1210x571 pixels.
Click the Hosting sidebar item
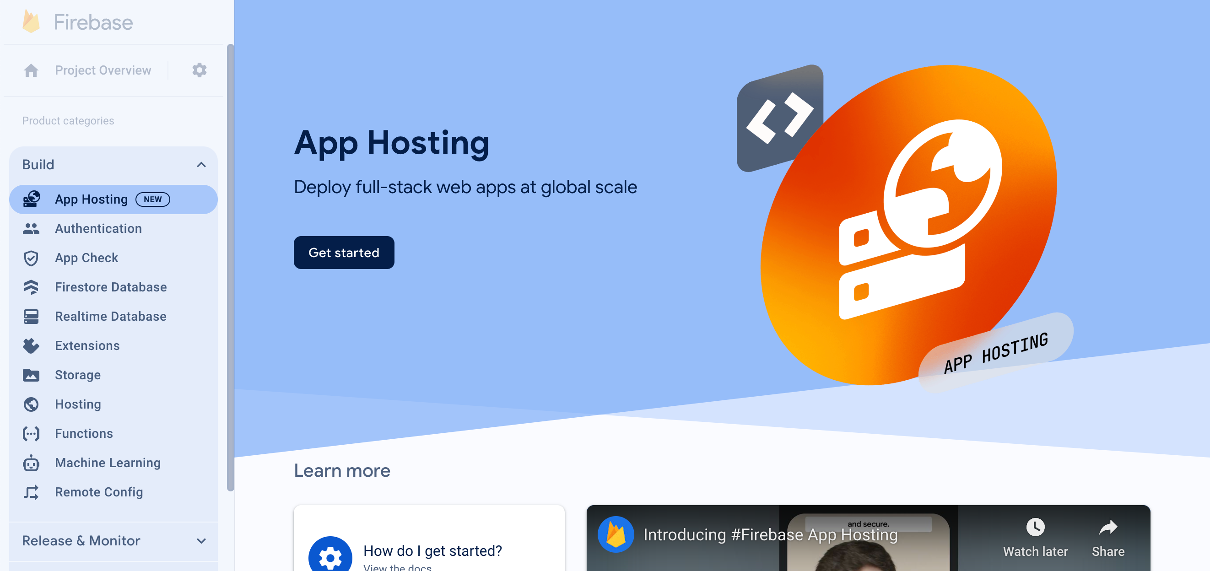[77, 404]
